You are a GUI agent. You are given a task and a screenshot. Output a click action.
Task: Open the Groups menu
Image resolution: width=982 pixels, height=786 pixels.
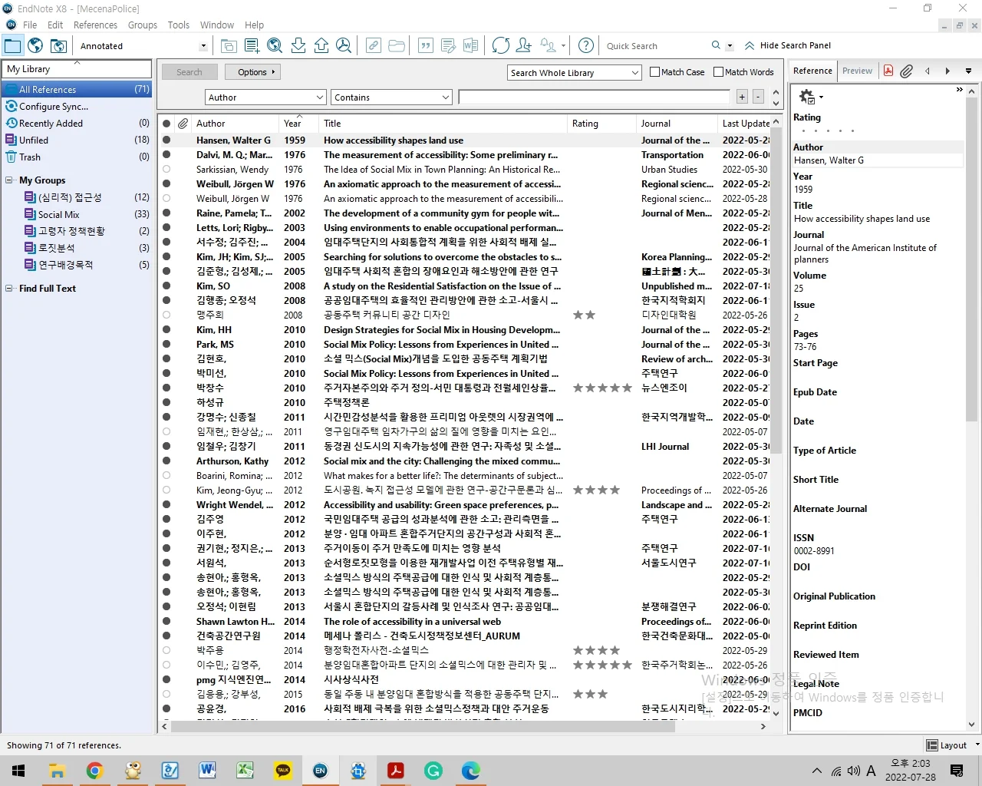click(x=143, y=25)
